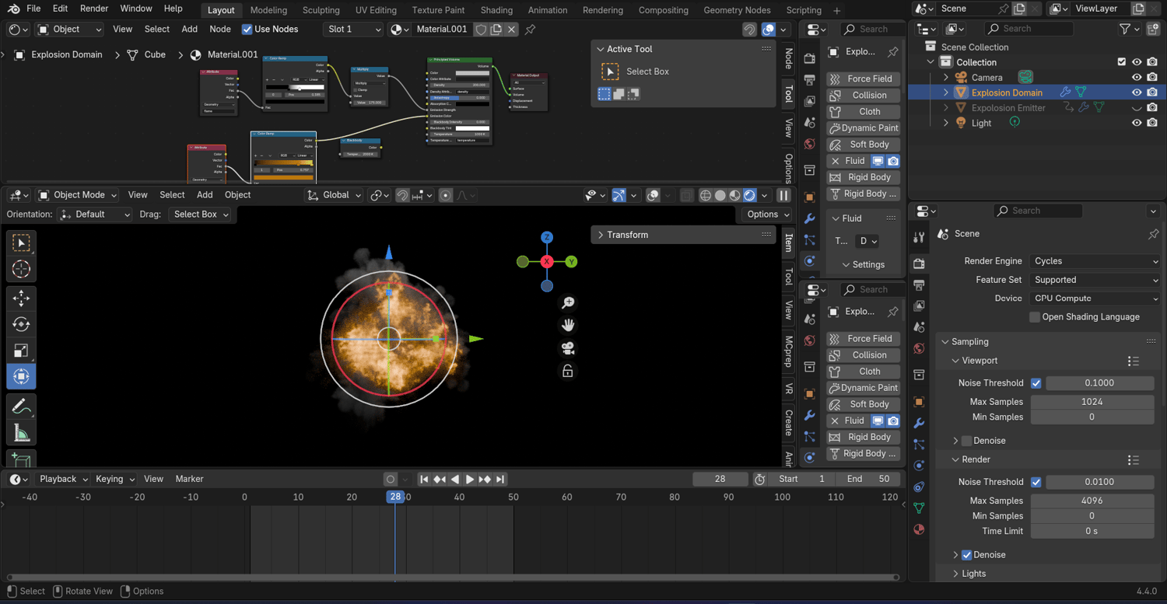Image resolution: width=1167 pixels, height=604 pixels.
Task: Click the Force Field physics button
Action: tap(862, 79)
